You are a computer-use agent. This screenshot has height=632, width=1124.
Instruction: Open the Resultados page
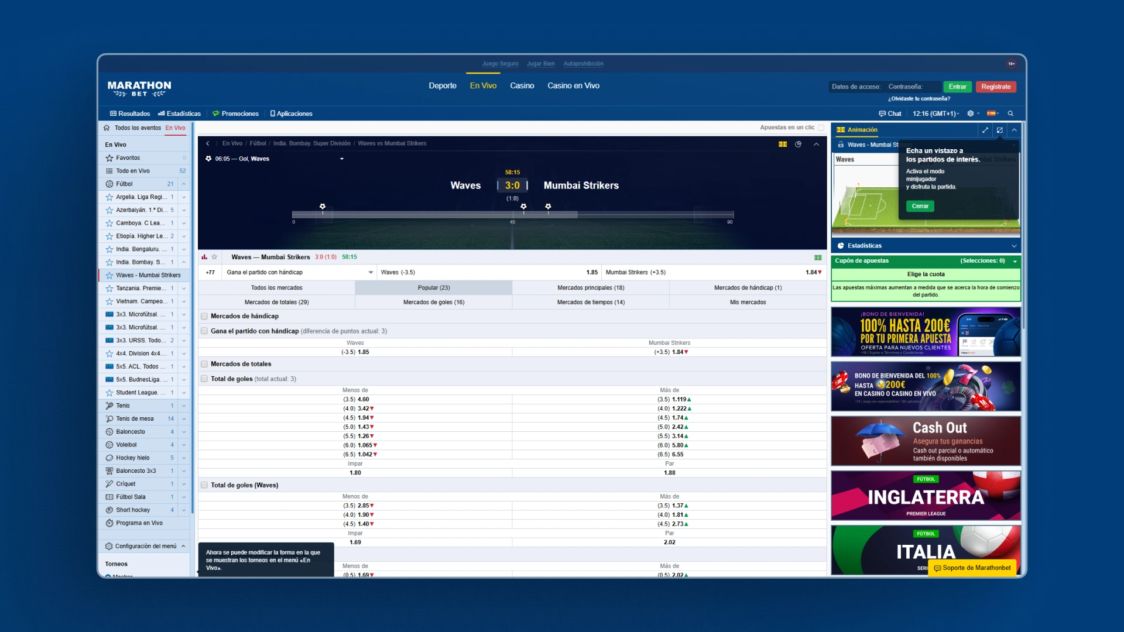tap(130, 114)
